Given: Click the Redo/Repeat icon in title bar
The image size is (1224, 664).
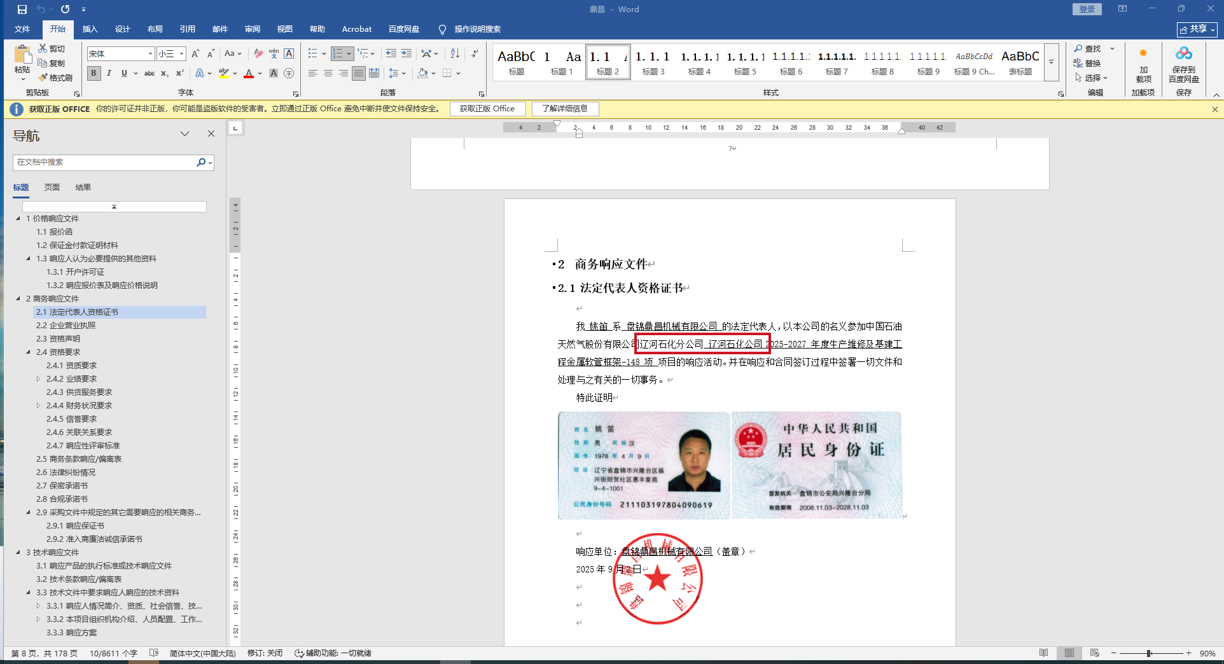Looking at the screenshot, I should click(65, 10).
